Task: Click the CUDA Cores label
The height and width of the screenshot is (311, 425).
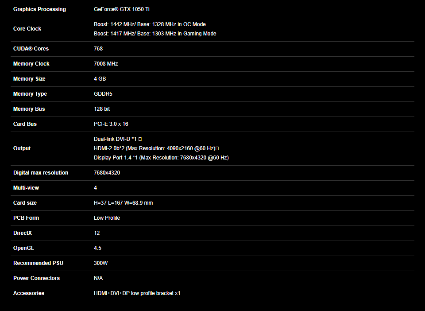Action: [31, 49]
